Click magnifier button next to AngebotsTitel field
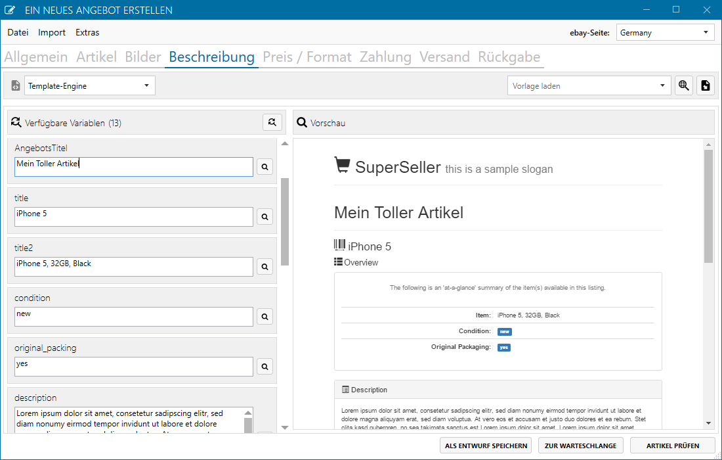The image size is (722, 460). pyautogui.click(x=265, y=167)
